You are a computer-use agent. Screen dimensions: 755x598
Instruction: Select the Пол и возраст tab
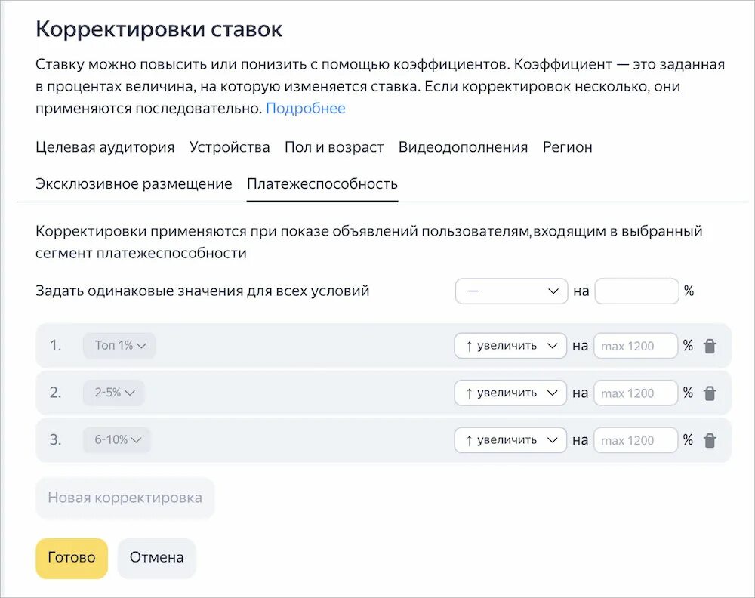point(334,147)
